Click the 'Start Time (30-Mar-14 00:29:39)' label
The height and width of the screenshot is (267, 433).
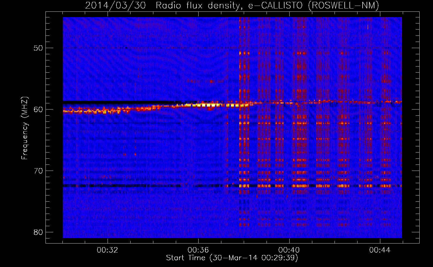point(232,258)
